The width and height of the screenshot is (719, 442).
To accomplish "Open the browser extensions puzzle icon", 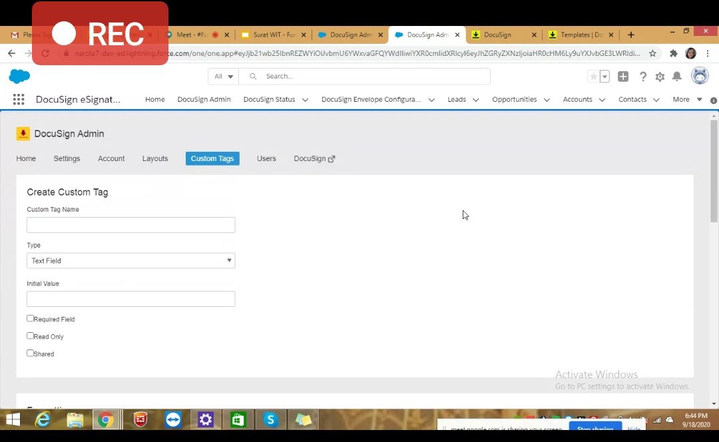I will 673,53.
